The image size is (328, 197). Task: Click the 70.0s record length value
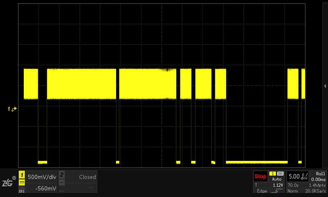[x=293, y=185]
